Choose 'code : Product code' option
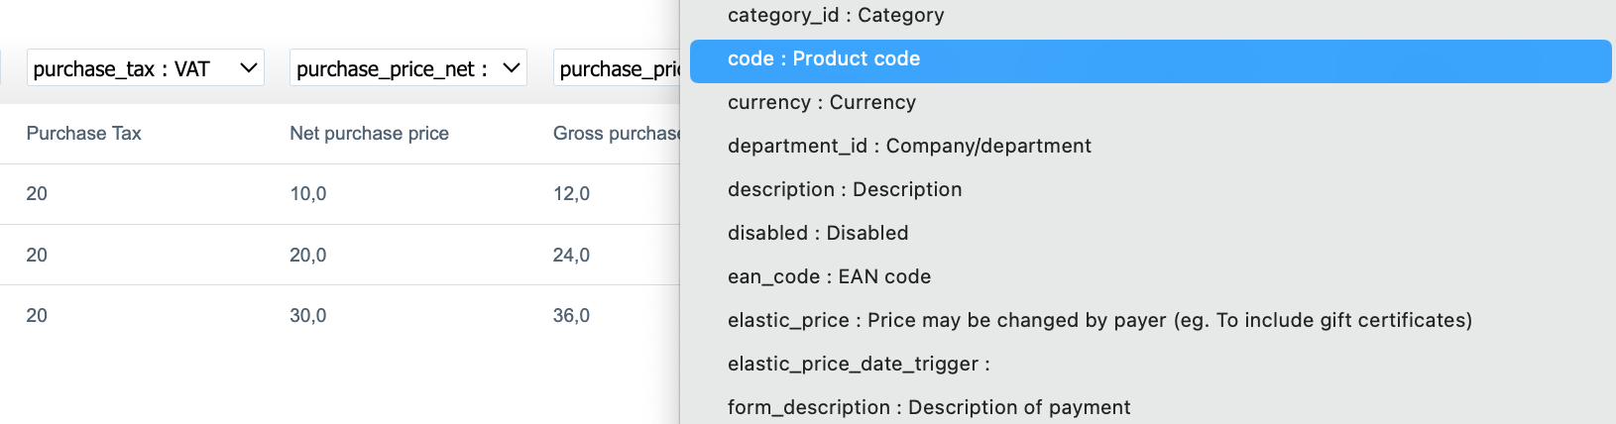 coord(824,58)
